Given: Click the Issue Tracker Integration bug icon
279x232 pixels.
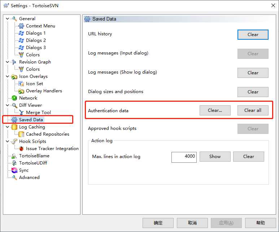Looking at the screenshot, I should [21, 149].
